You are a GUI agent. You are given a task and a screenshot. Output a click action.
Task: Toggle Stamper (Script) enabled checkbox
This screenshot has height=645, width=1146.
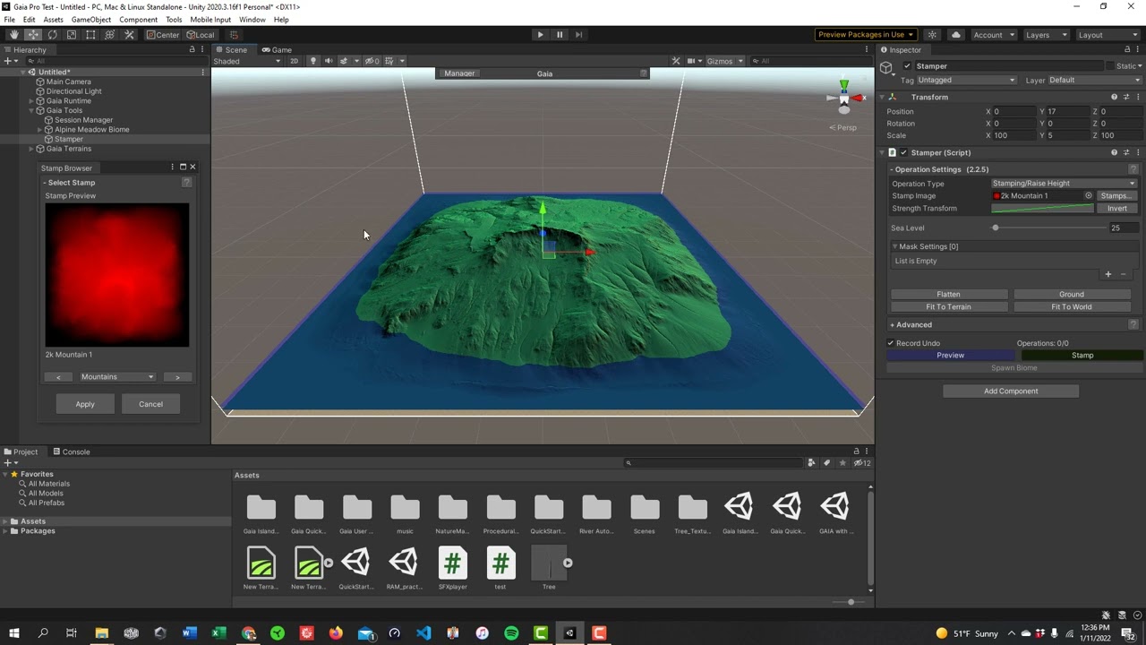[903, 153]
